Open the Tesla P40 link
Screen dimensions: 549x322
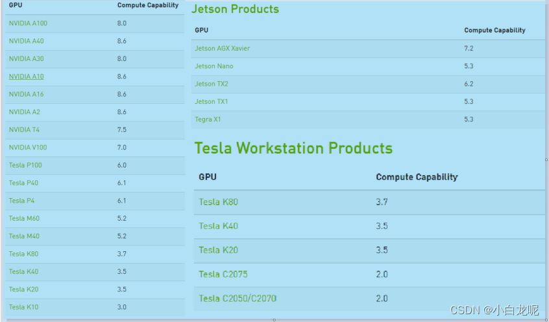23,183
